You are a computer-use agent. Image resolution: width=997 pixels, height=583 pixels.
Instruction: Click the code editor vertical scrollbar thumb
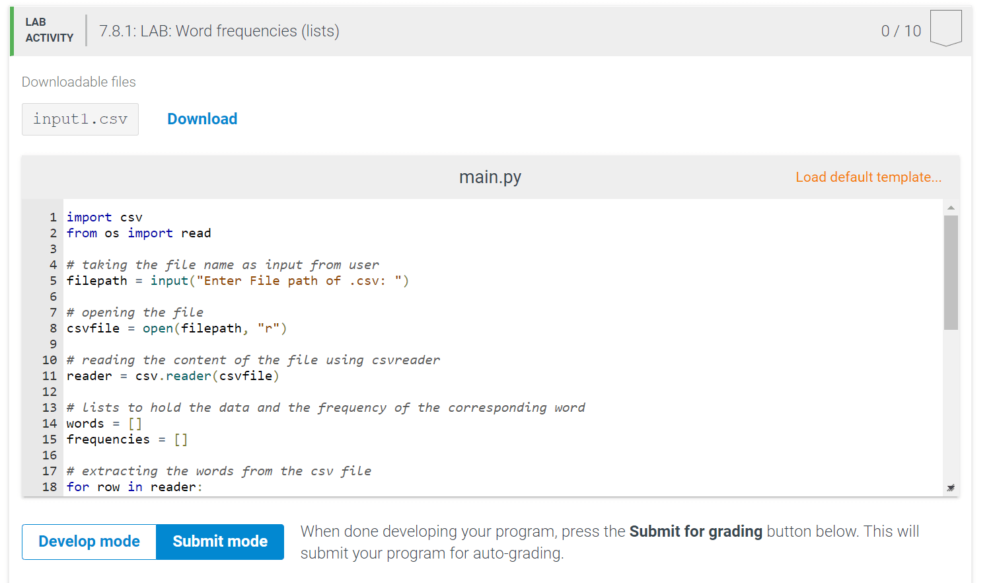tap(951, 271)
